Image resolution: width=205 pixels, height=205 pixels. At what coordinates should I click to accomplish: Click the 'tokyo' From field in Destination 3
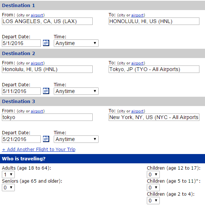(x=47, y=117)
